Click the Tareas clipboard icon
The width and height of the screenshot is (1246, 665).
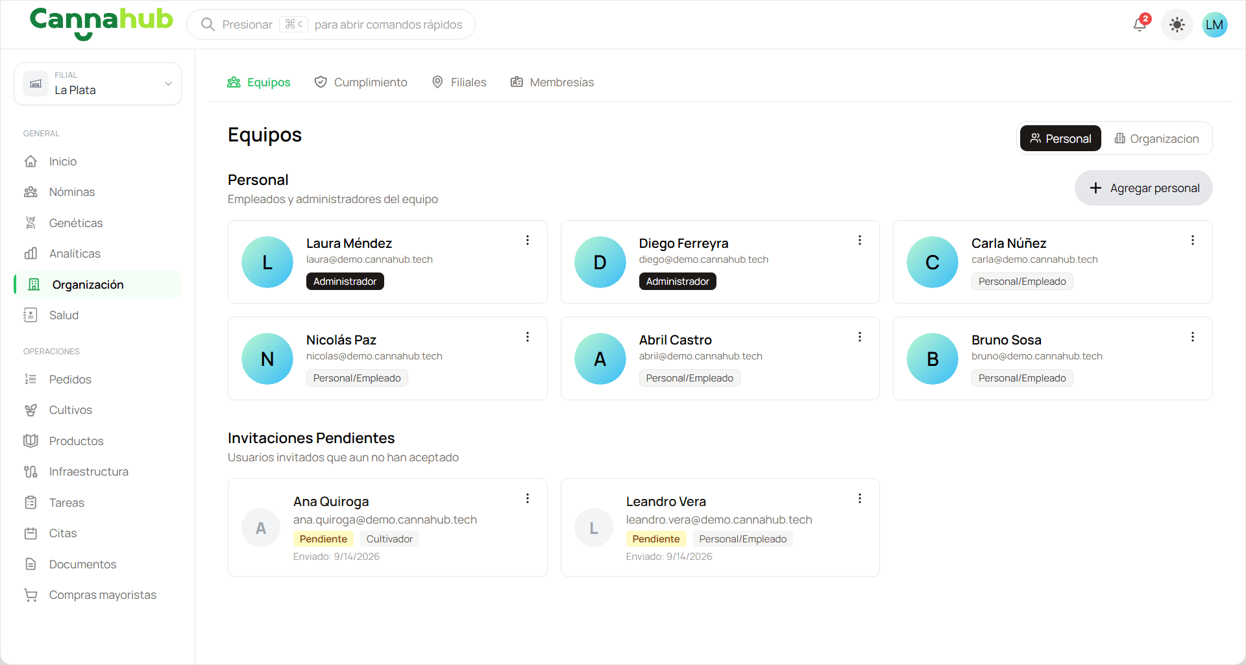(31, 503)
